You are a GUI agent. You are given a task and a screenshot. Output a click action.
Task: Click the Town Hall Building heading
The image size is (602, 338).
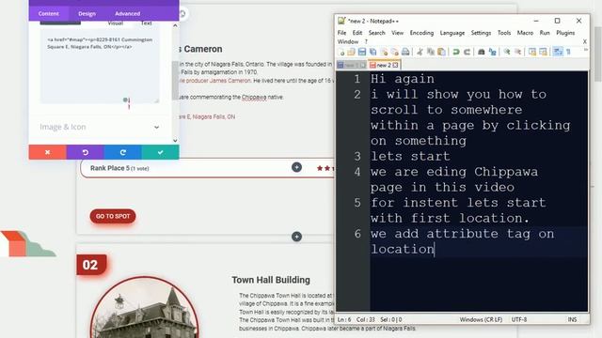click(x=271, y=280)
